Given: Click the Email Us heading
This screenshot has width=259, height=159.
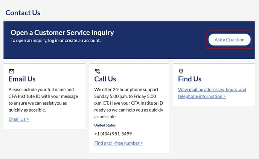Looking at the screenshot, I should [x=22, y=79].
